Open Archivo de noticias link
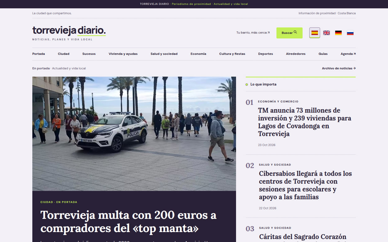This screenshot has width=388, height=242. click(x=339, y=68)
